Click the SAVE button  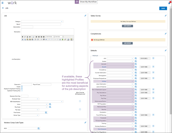click(163, 8)
